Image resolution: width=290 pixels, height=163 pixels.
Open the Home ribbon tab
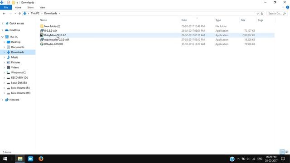(x=18, y=7)
